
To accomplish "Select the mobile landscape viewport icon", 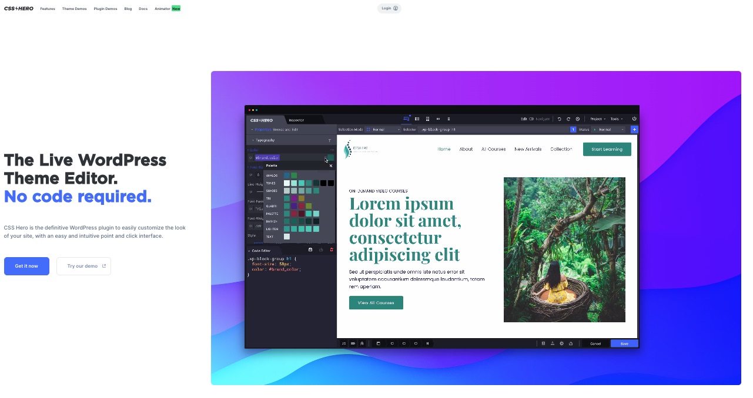I will pos(439,119).
